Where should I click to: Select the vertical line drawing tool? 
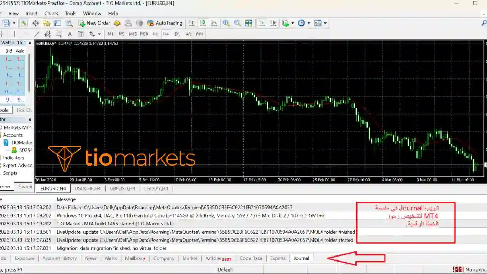[14, 34]
